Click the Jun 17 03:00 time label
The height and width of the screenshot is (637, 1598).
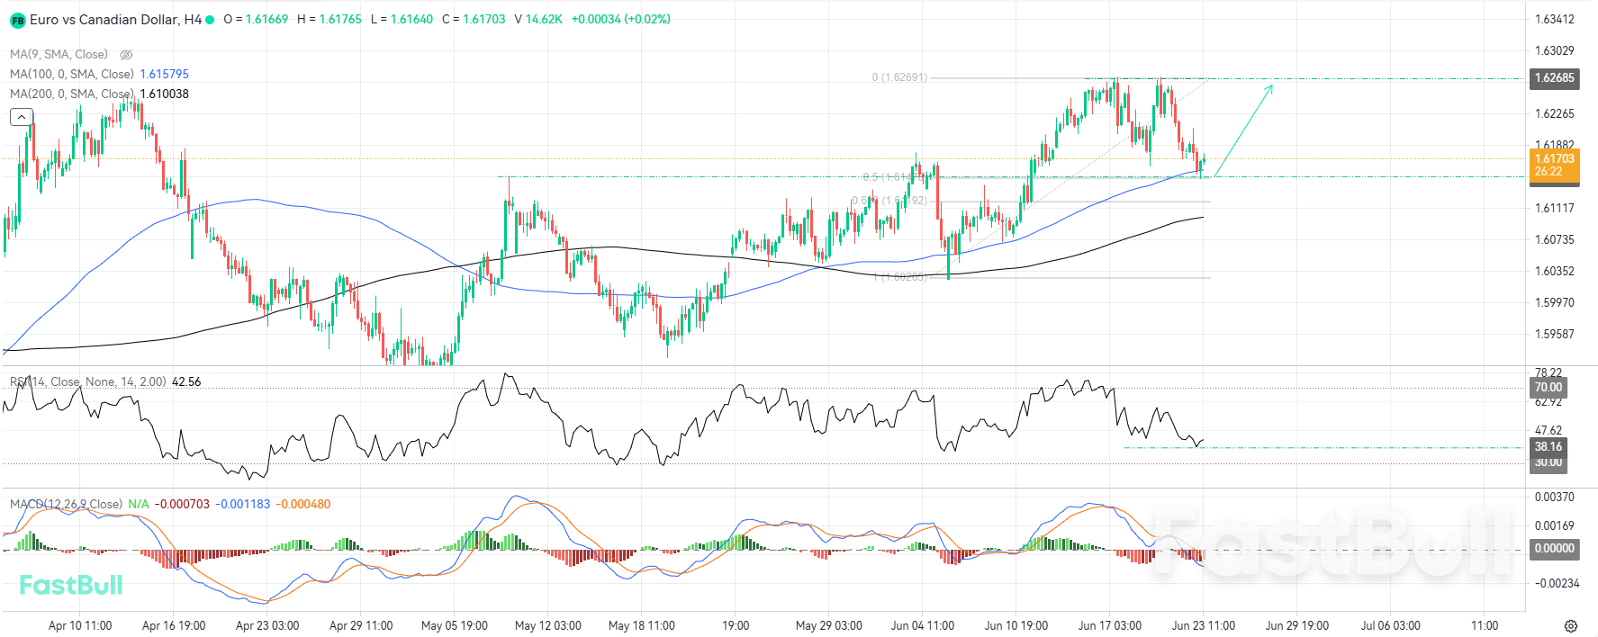pyautogui.click(x=1110, y=626)
